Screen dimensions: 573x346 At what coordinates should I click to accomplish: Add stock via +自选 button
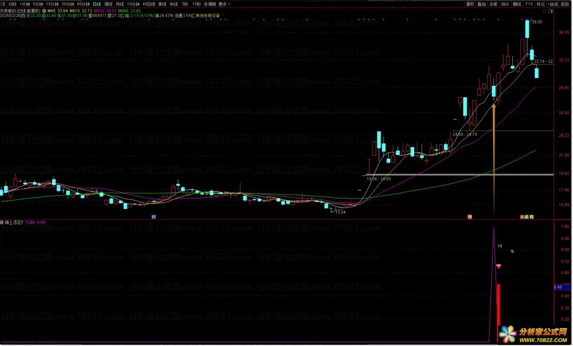coord(553,4)
